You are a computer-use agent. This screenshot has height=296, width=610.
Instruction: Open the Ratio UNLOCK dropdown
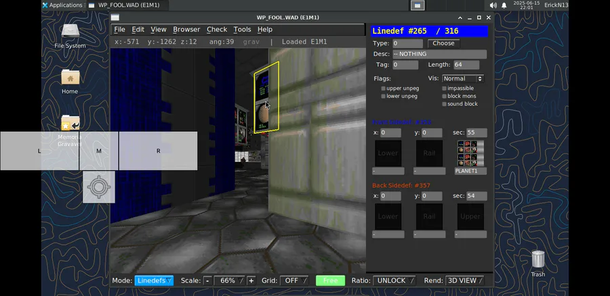(394, 280)
